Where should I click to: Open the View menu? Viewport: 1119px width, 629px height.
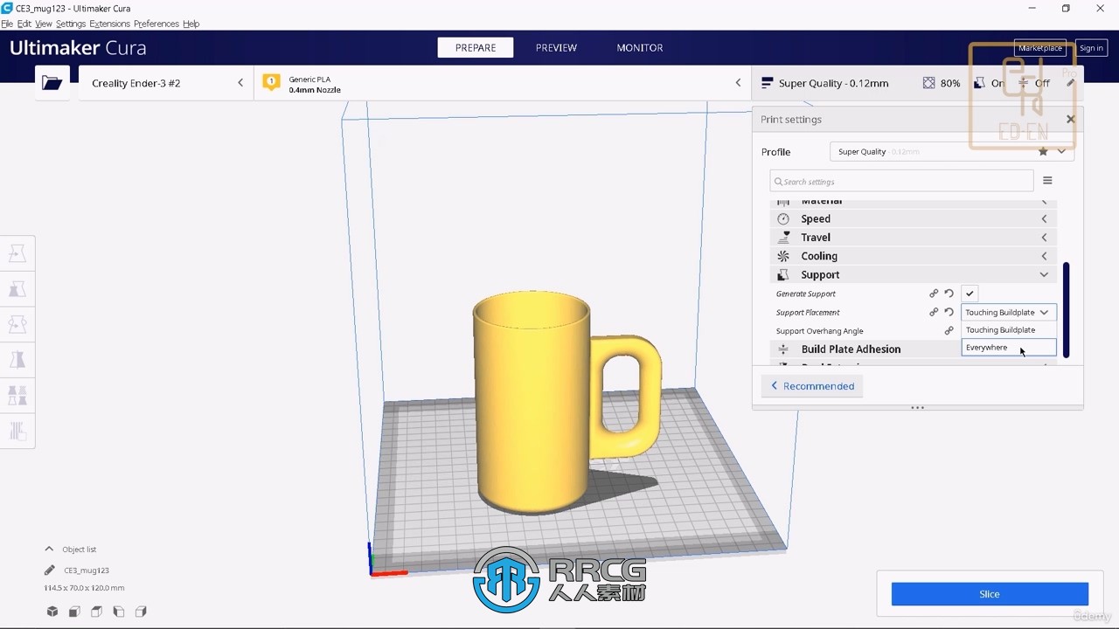click(44, 24)
